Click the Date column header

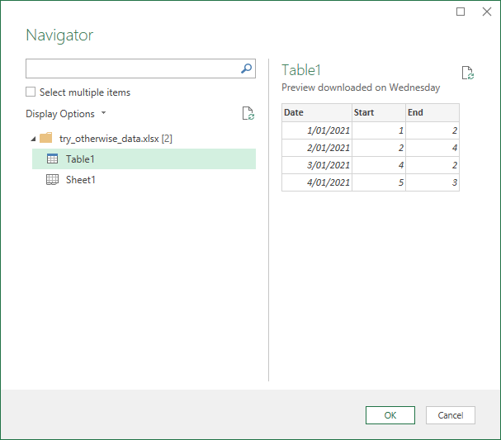pyautogui.click(x=317, y=112)
